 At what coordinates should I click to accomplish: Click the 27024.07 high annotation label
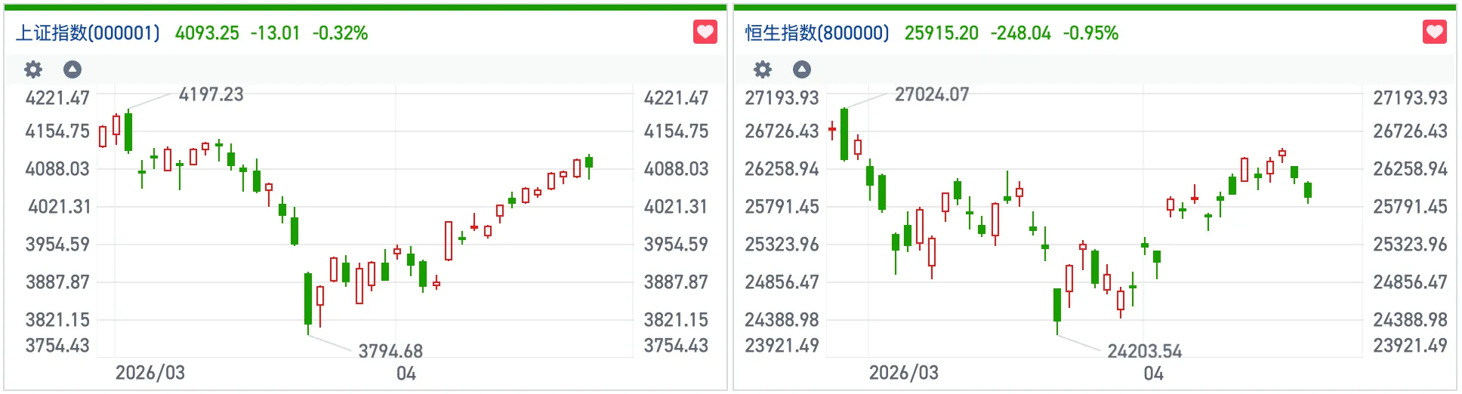tap(932, 94)
